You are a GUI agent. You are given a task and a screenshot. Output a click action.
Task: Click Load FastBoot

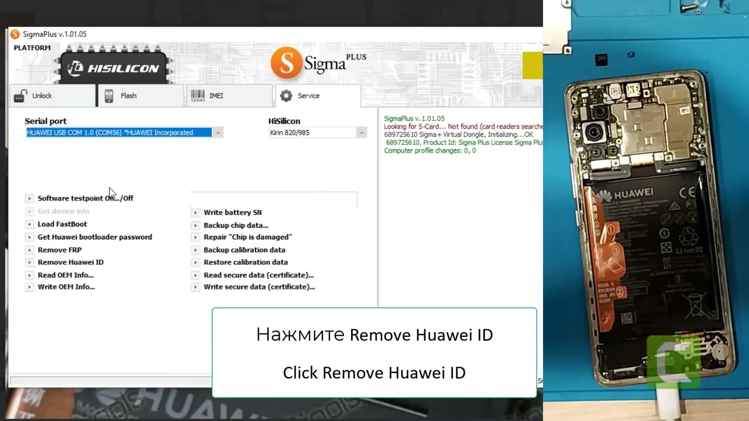tap(62, 224)
